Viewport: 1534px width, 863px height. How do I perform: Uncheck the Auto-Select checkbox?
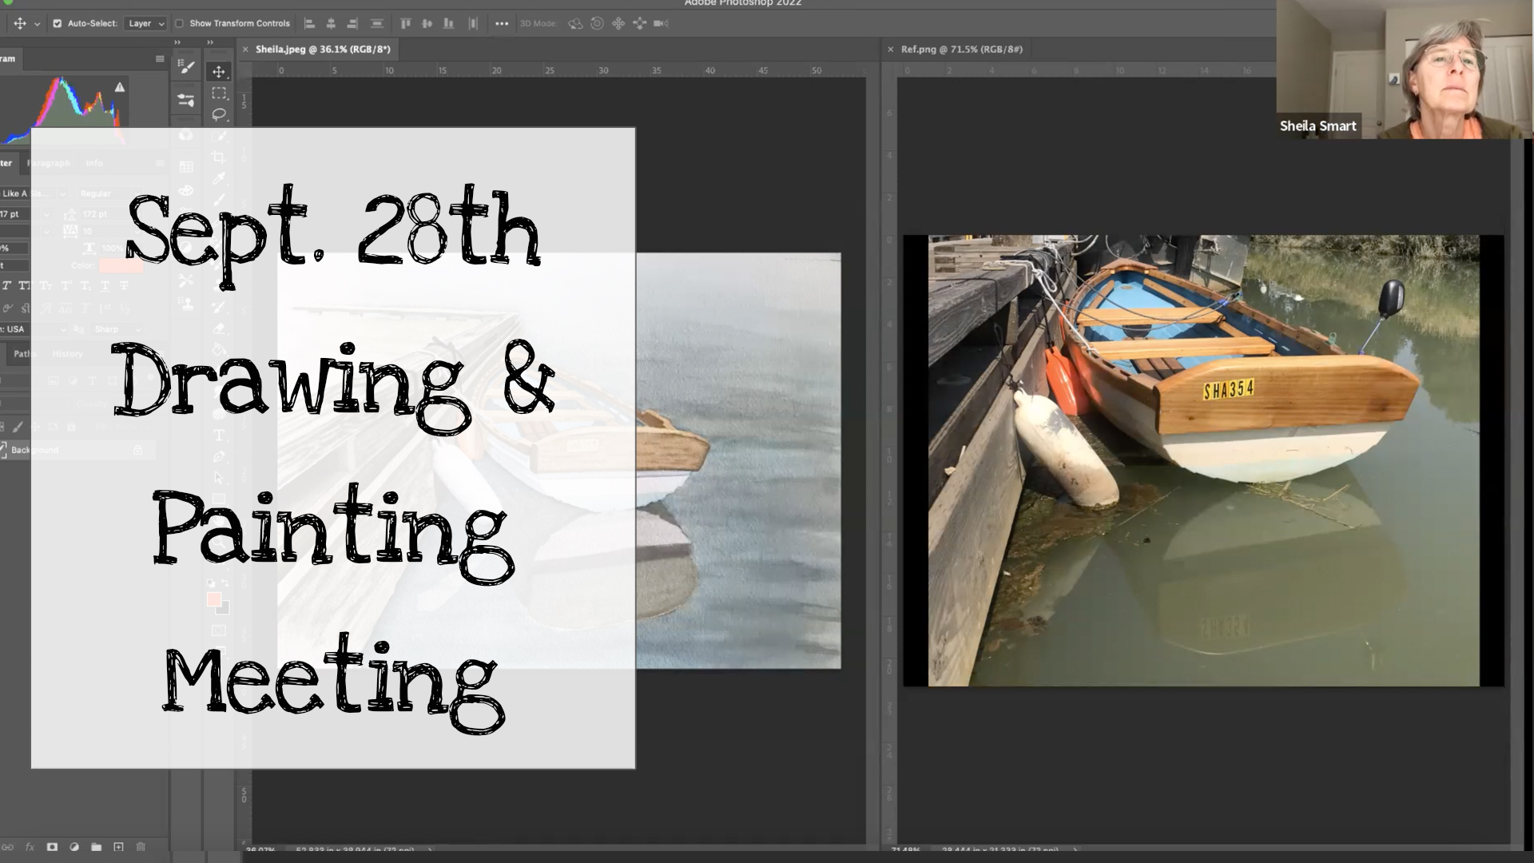[57, 23]
